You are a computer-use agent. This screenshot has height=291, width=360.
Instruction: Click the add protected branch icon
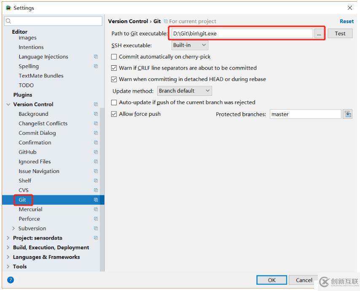click(347, 114)
